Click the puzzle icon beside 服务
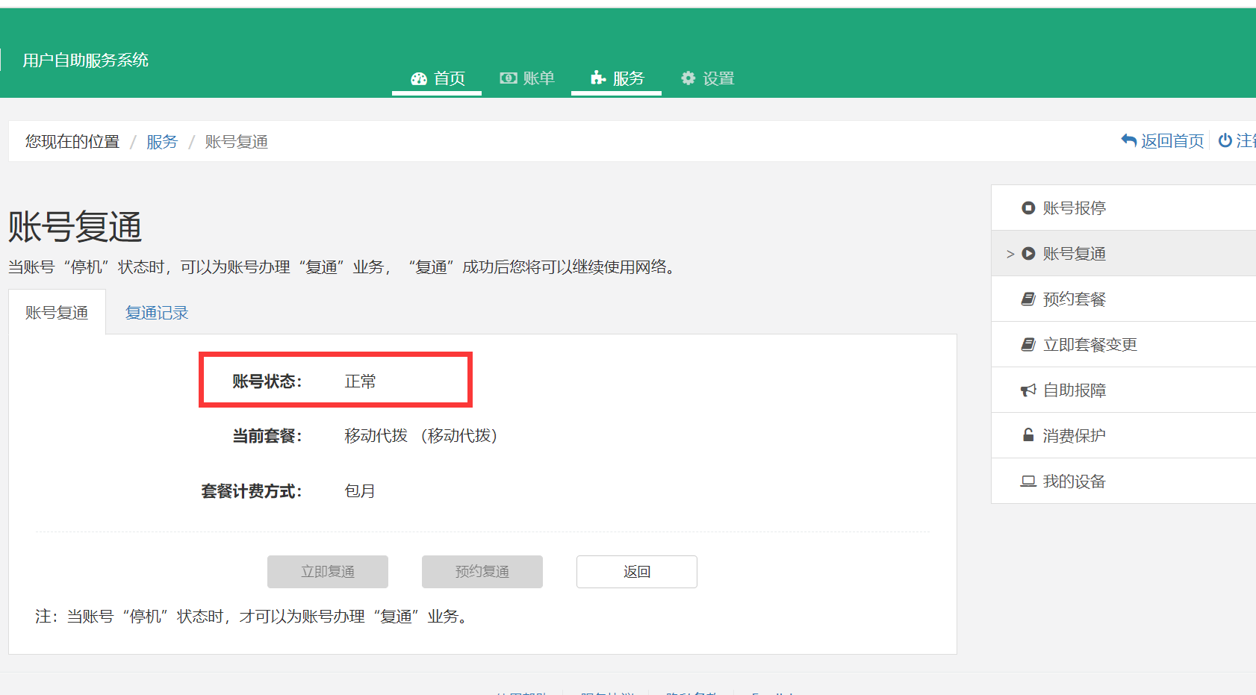This screenshot has width=1256, height=695. (x=598, y=78)
